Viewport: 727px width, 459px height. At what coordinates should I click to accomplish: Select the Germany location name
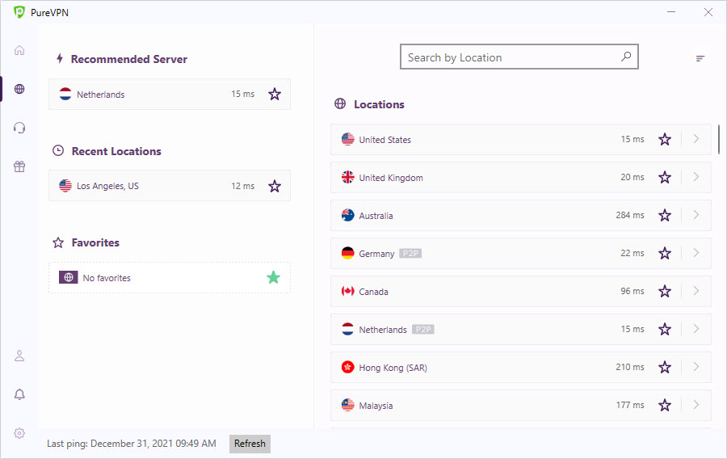pyautogui.click(x=376, y=254)
